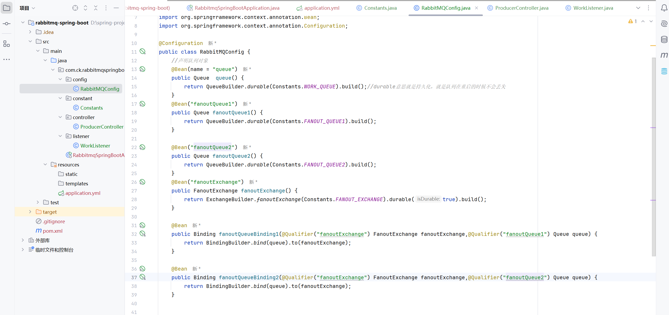
Task: Click the Spring bean gutter icon on line 13
Action: click(x=142, y=69)
